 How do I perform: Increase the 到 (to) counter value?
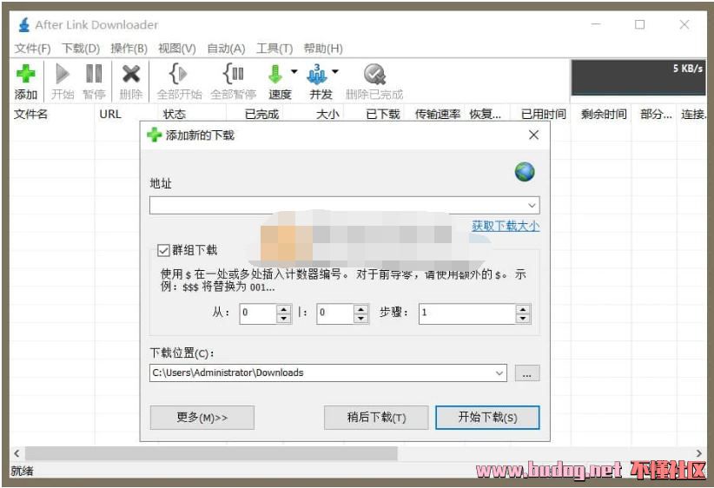[361, 309]
